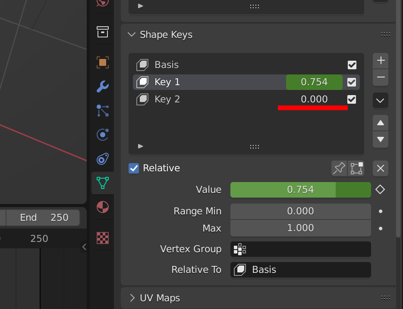Expand shape key list filter options

pyautogui.click(x=140, y=146)
